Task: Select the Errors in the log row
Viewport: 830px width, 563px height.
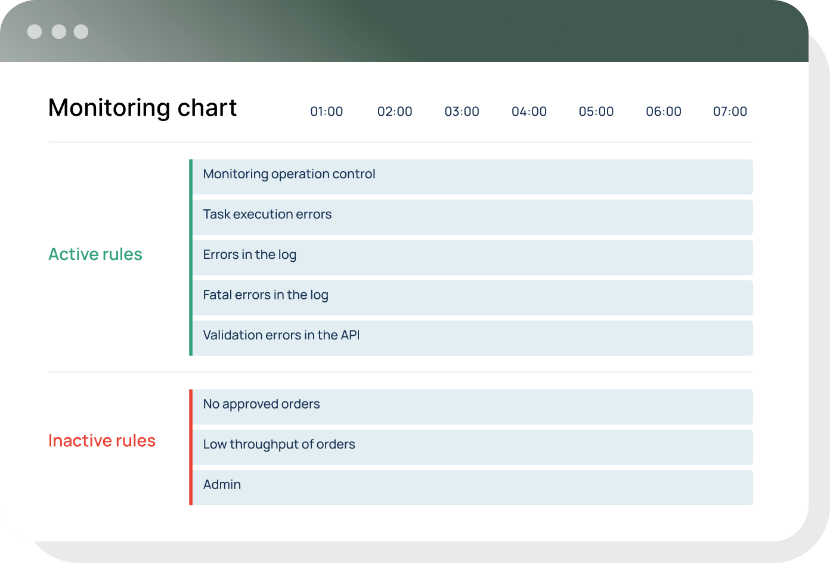Action: tap(472, 258)
